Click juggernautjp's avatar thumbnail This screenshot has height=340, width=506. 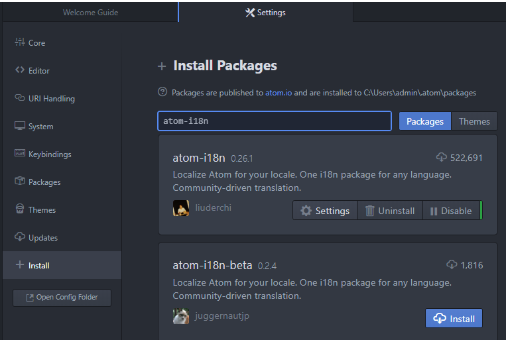(181, 316)
